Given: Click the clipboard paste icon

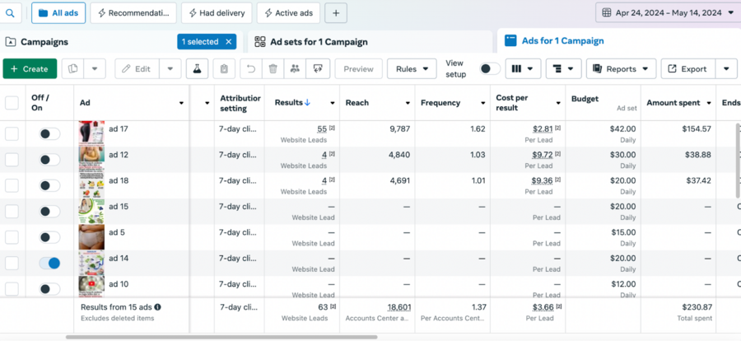Looking at the screenshot, I should coord(222,69).
